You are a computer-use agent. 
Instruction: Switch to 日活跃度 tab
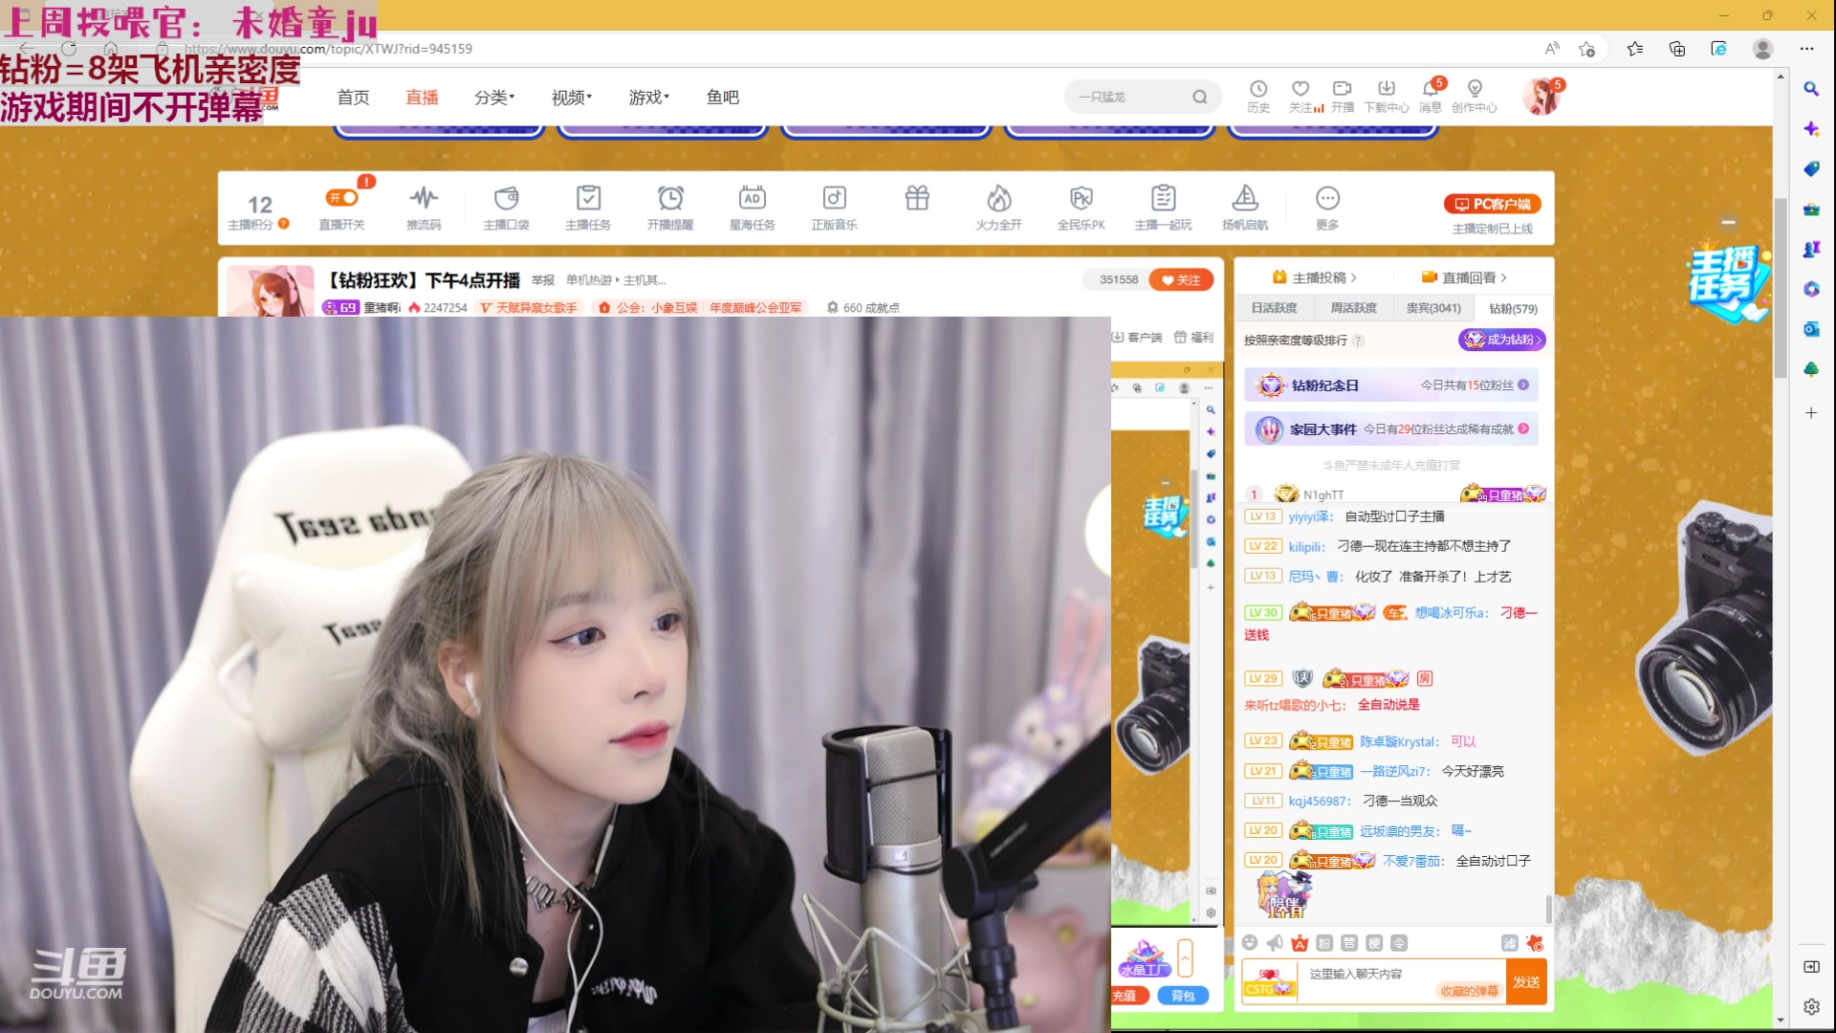pyautogui.click(x=1275, y=308)
